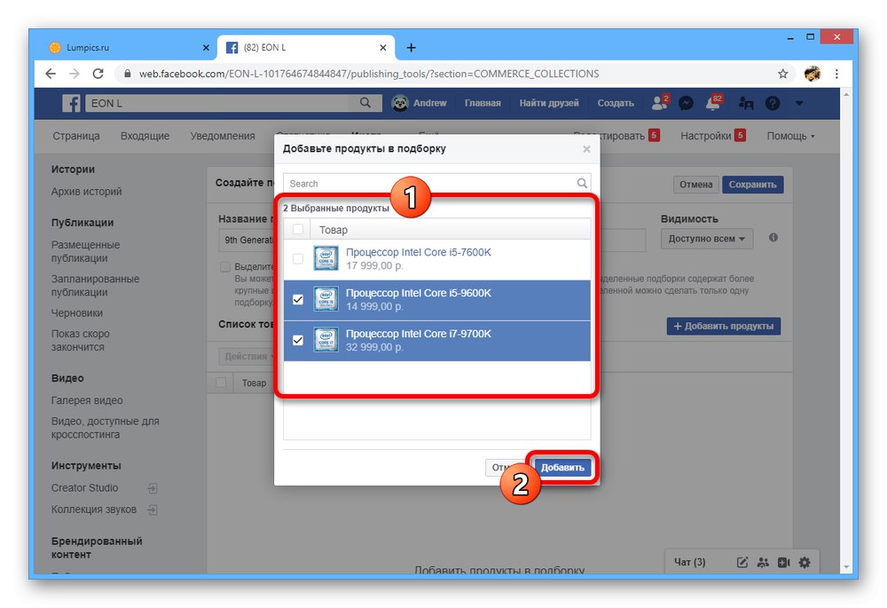Open Creator Studio in sidebar
This screenshot has height=608, width=887.
[x=85, y=488]
